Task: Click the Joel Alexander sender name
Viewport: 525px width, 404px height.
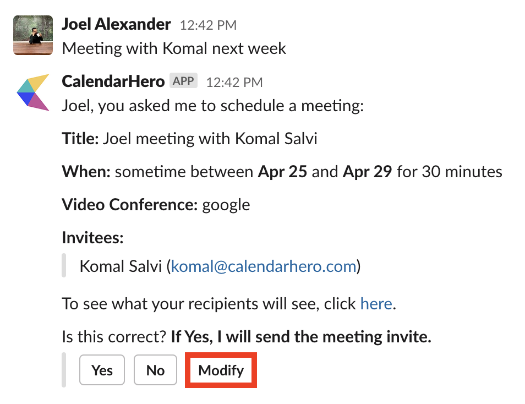Action: click(x=116, y=24)
